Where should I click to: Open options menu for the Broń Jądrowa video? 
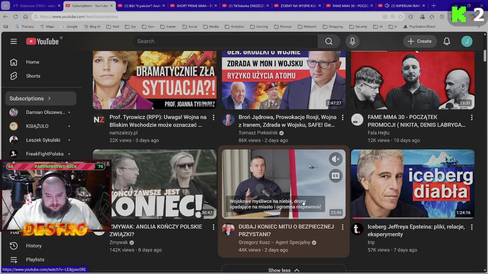[342, 118]
